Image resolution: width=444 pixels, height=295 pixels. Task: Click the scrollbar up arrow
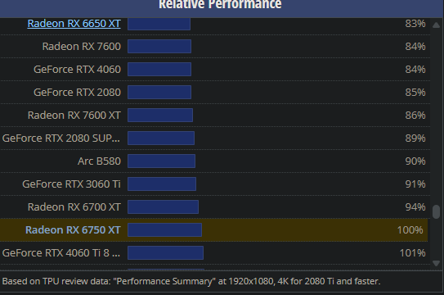(x=436, y=25)
